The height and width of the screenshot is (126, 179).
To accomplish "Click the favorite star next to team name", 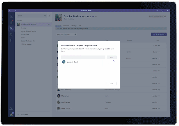I will point(93,16).
